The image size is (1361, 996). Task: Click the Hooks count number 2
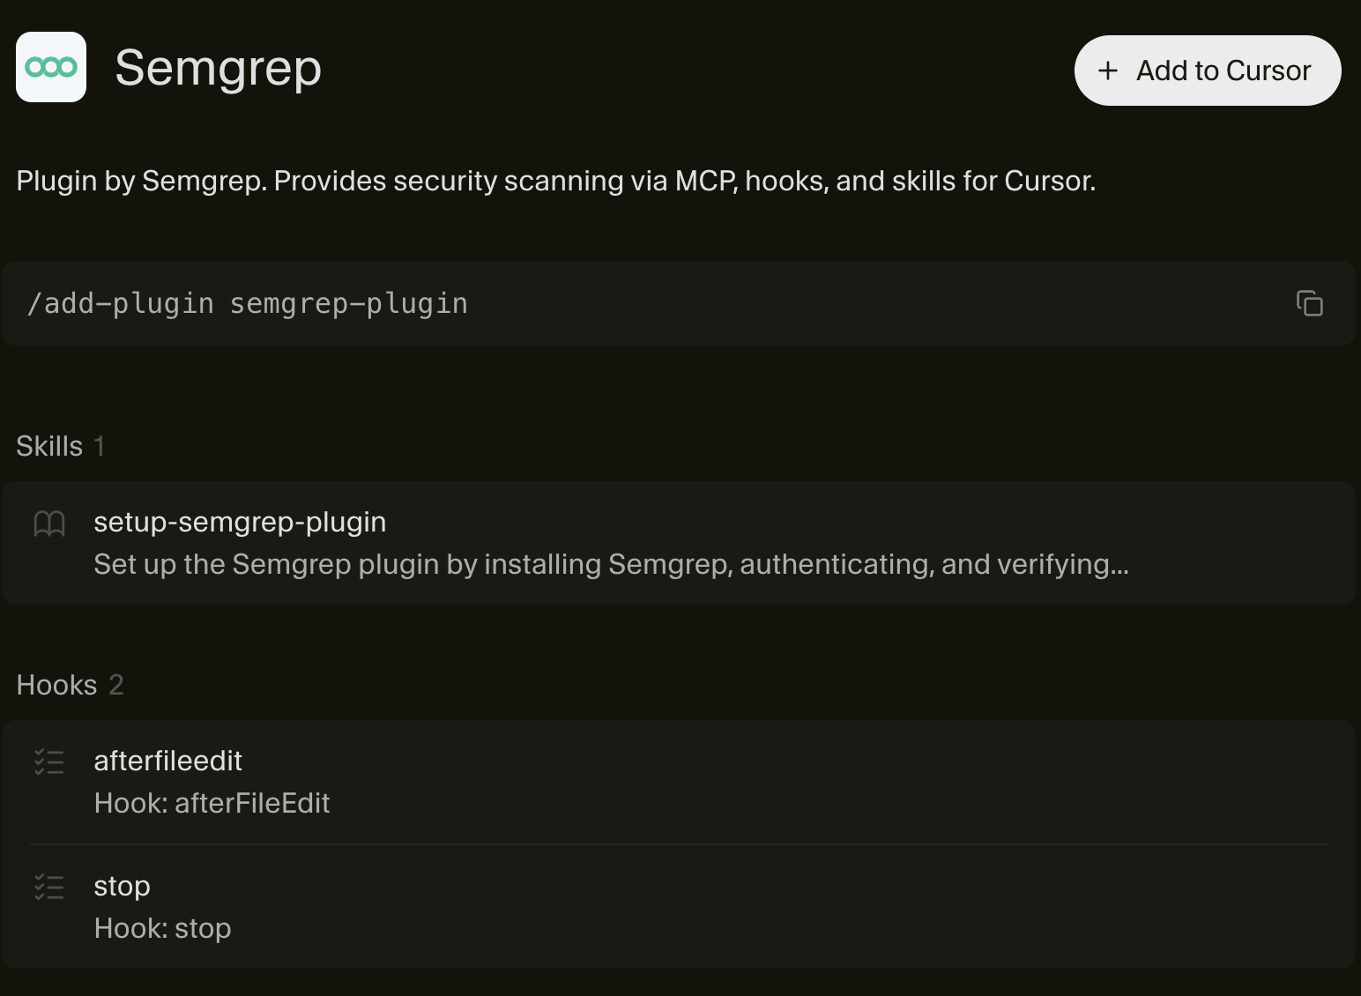pyautogui.click(x=116, y=685)
